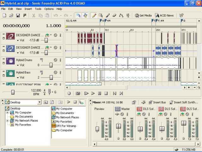Click Insert Bus in the Mixer
Image resolution: width=202 pixels, height=152 pixels.
pyautogui.click(x=157, y=102)
